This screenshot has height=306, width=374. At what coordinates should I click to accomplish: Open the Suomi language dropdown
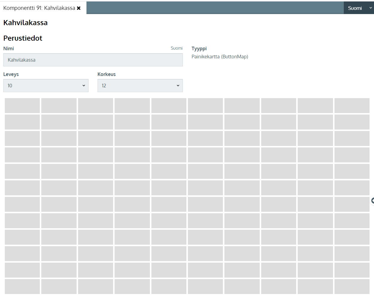(359, 8)
